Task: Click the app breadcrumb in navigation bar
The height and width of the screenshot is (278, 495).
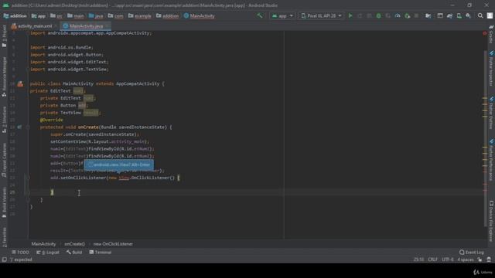Action: pos(39,15)
